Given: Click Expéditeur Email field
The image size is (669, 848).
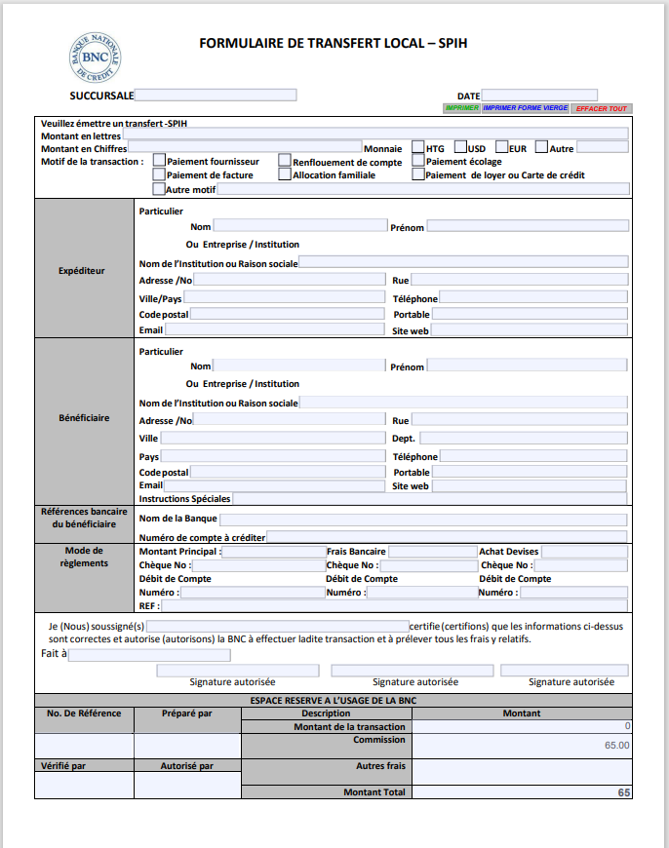Looking at the screenshot, I should pyautogui.click(x=275, y=329).
